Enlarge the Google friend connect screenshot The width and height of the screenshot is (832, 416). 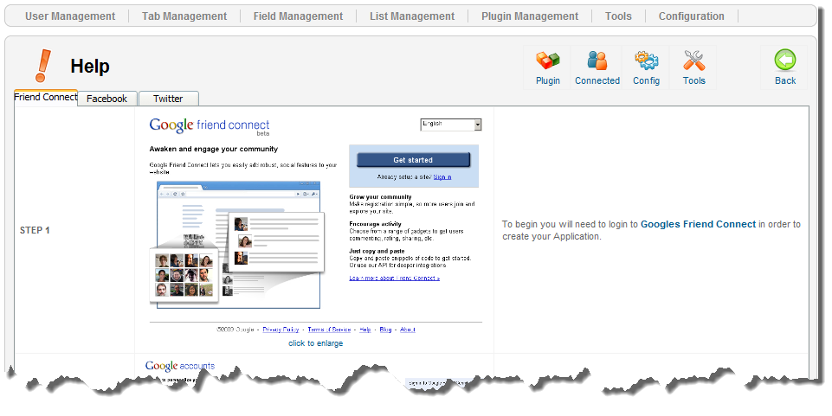click(316, 225)
